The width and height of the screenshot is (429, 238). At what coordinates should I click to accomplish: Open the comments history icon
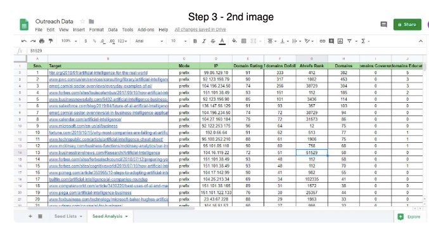point(384,24)
